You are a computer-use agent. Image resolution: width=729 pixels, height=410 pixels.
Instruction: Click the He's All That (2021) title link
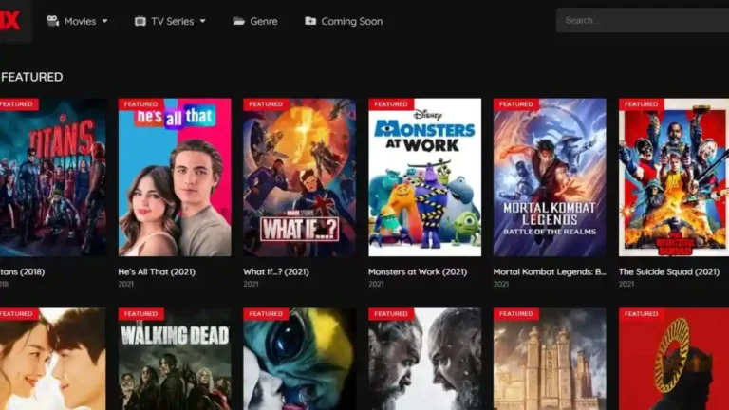click(x=157, y=272)
